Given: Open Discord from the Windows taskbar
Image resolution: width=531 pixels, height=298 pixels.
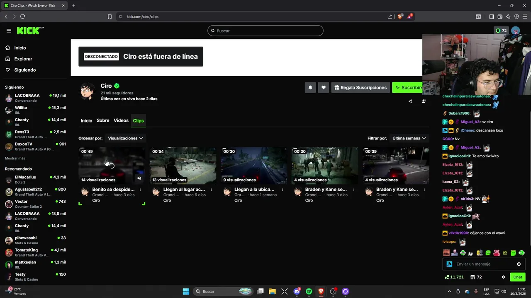Looking at the screenshot, I should 297,291.
